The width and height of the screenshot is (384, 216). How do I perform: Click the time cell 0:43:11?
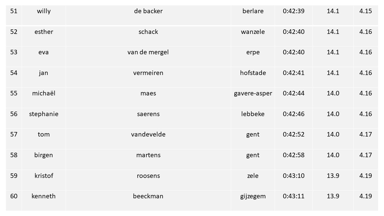pos(294,201)
